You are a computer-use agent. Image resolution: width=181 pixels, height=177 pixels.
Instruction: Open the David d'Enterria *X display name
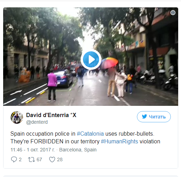tap(51, 115)
